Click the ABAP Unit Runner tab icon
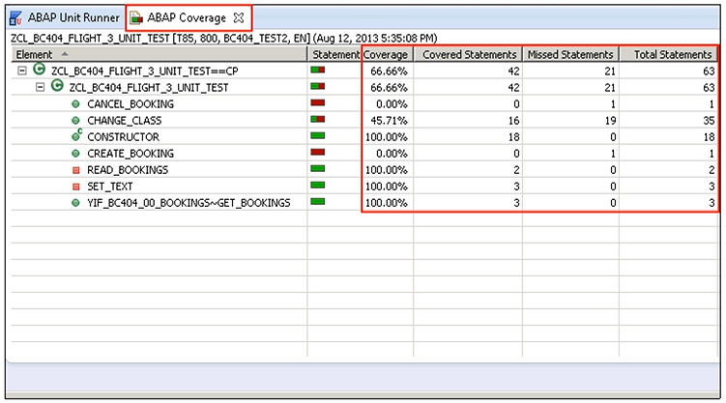 click(x=15, y=17)
